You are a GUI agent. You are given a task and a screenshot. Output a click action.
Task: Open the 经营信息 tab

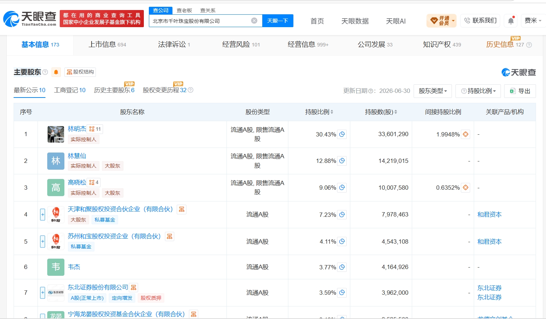pyautogui.click(x=308, y=45)
